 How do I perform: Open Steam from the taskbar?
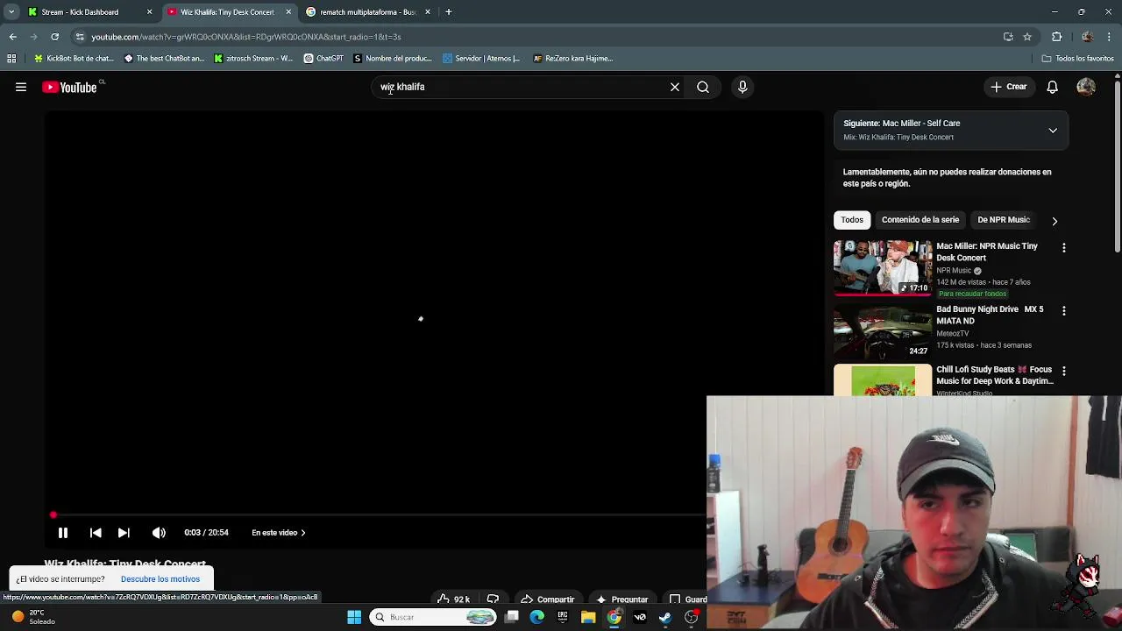pos(665,617)
